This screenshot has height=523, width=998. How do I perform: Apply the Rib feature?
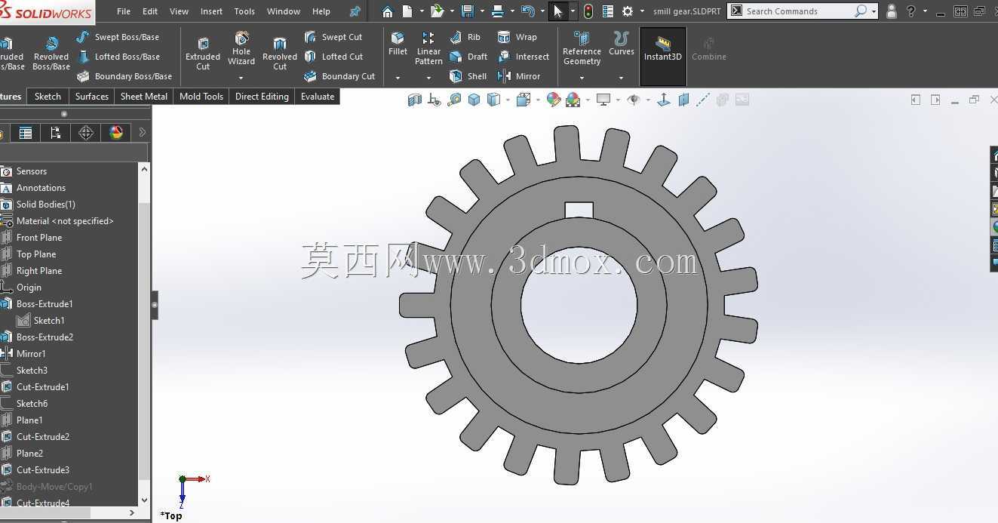[x=465, y=37]
